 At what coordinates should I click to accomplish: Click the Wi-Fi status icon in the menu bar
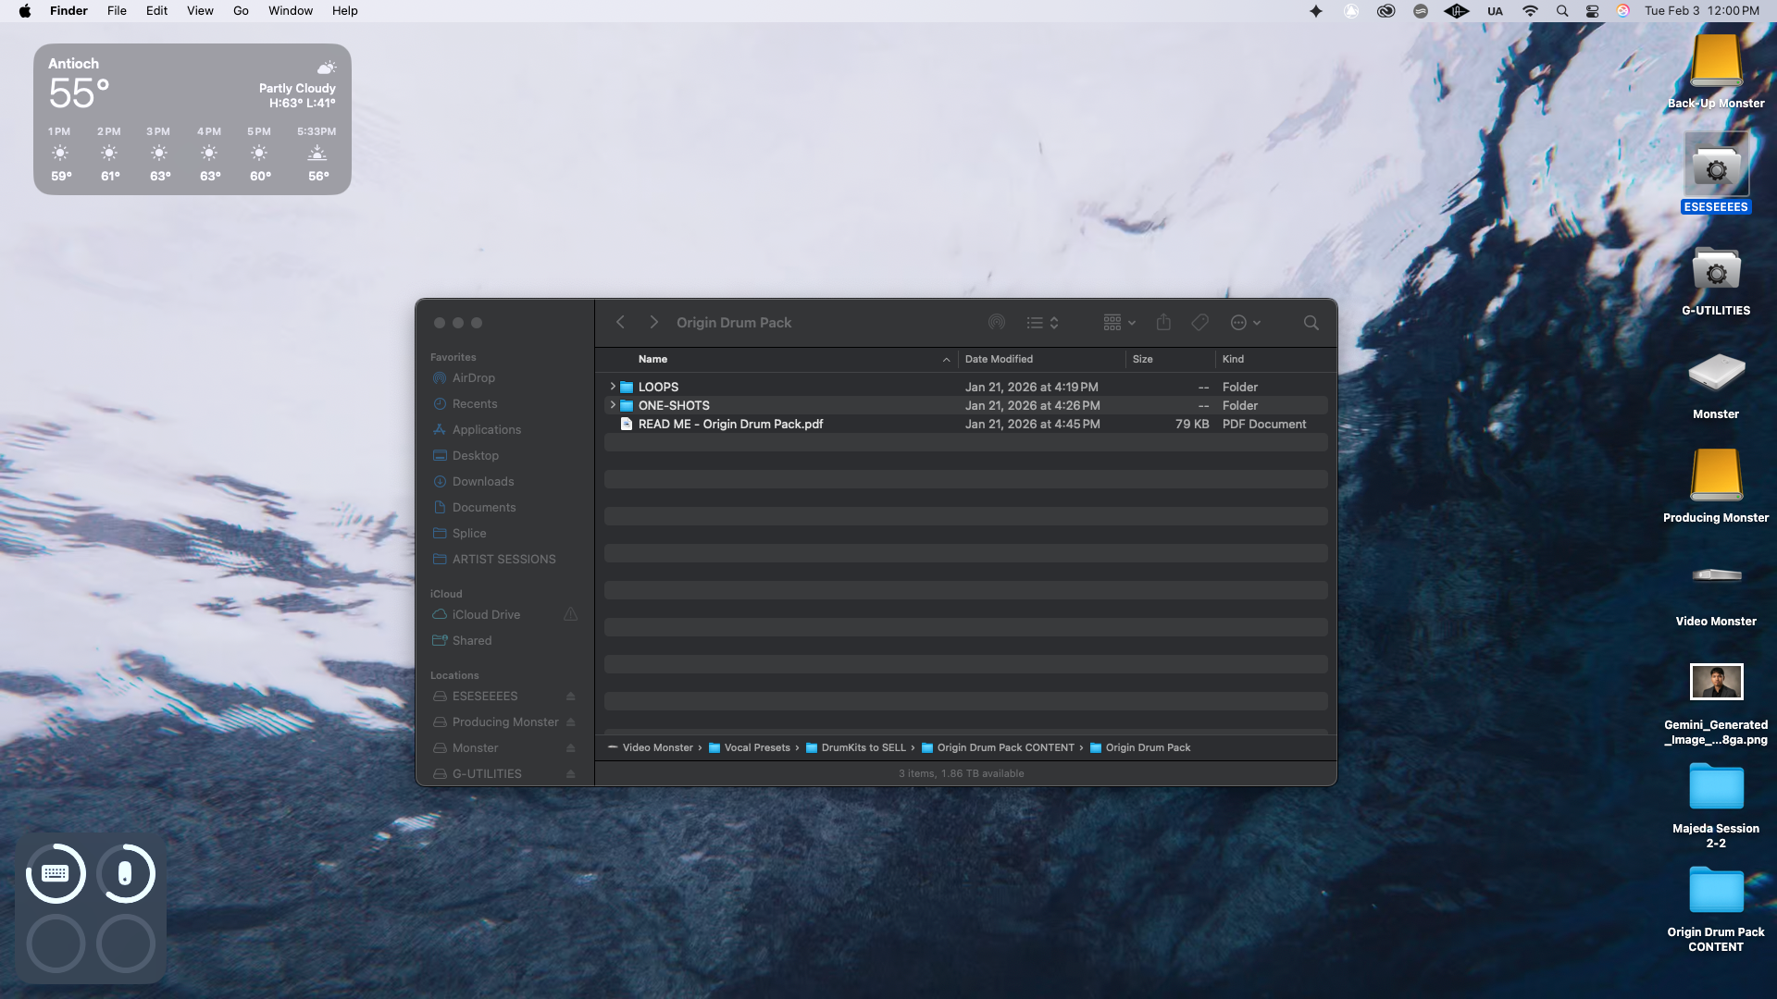1530,11
